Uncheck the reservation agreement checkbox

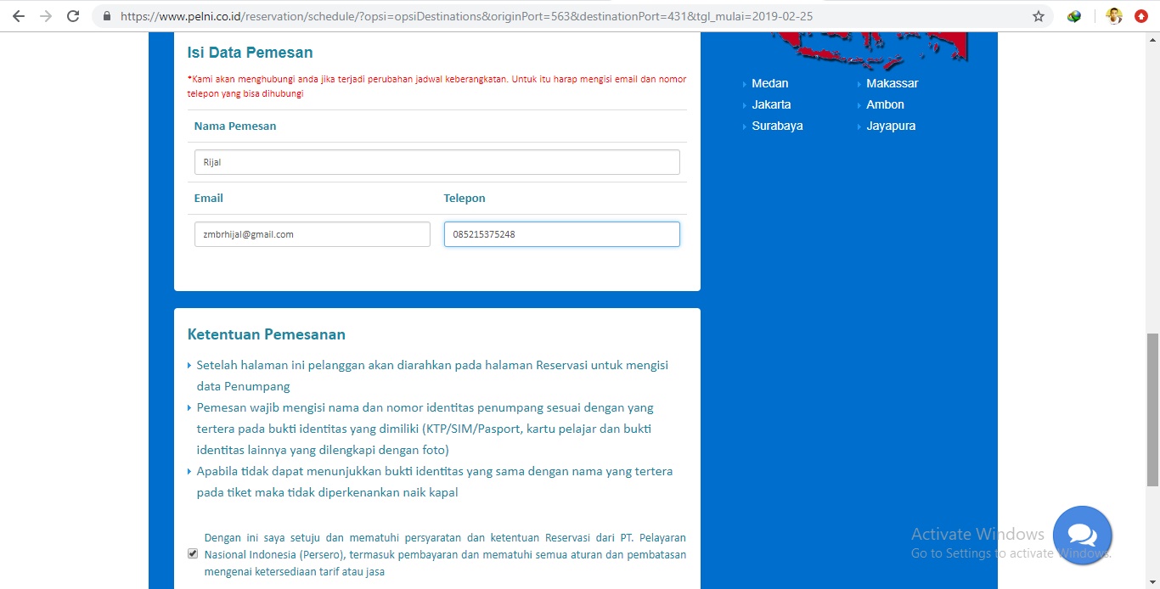(x=193, y=553)
